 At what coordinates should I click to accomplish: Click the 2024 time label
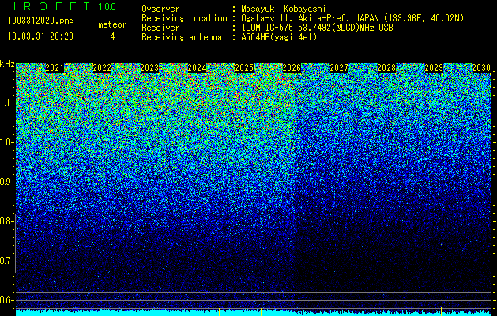pyautogui.click(x=197, y=68)
